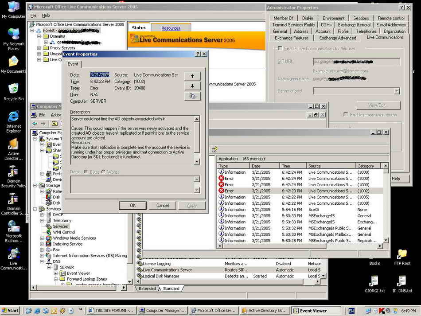Click Start button on taskbar
Image resolution: width=421 pixels, height=316 pixels.
[x=11, y=311]
